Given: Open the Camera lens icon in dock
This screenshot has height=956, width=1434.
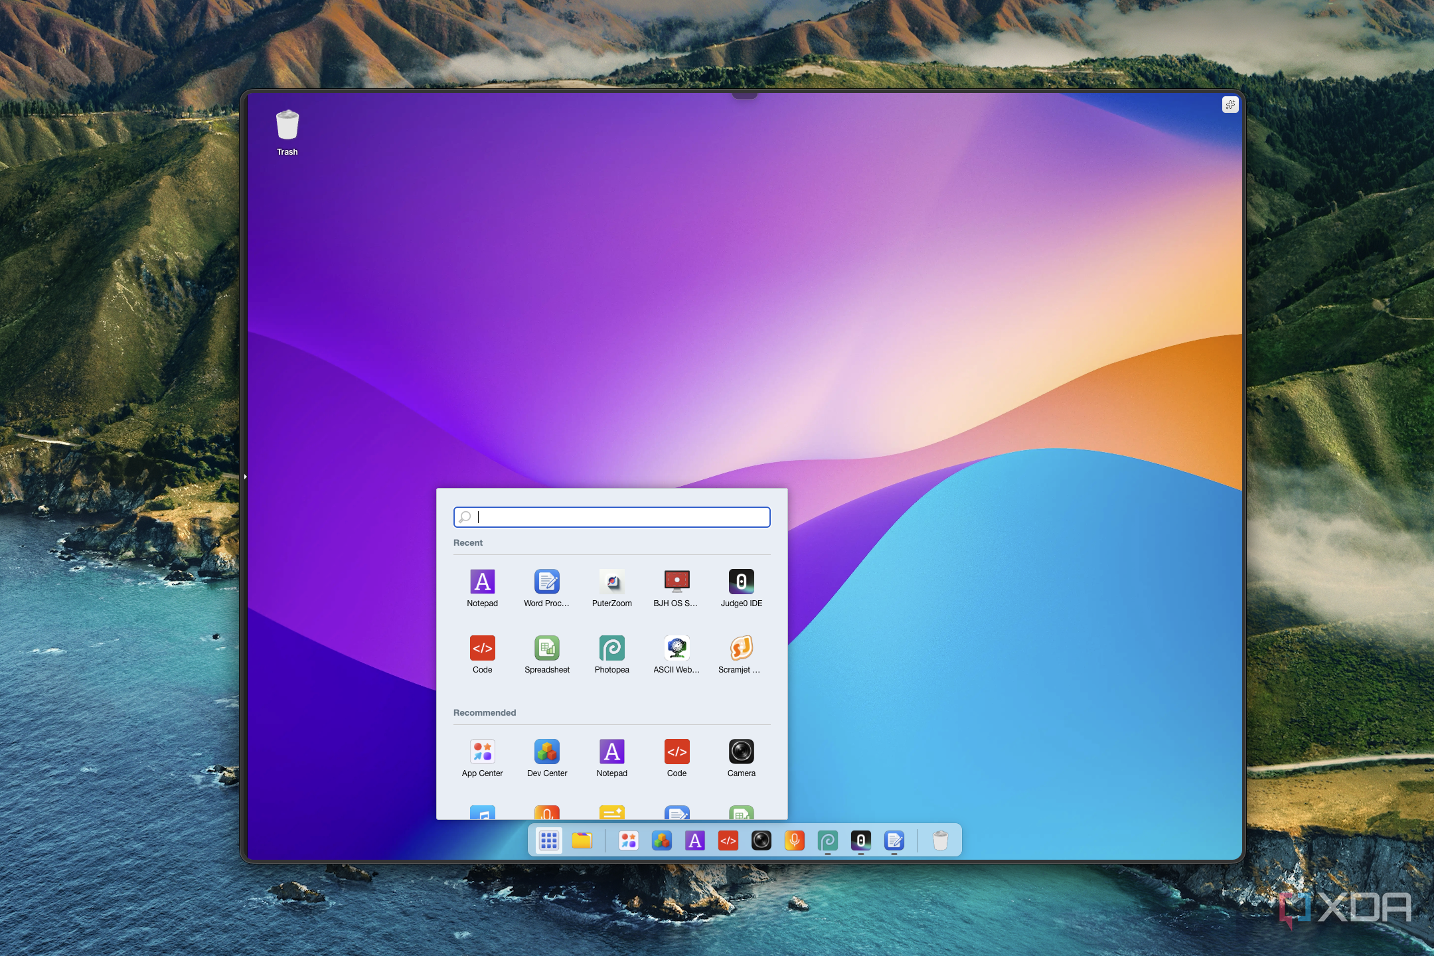Looking at the screenshot, I should point(761,841).
